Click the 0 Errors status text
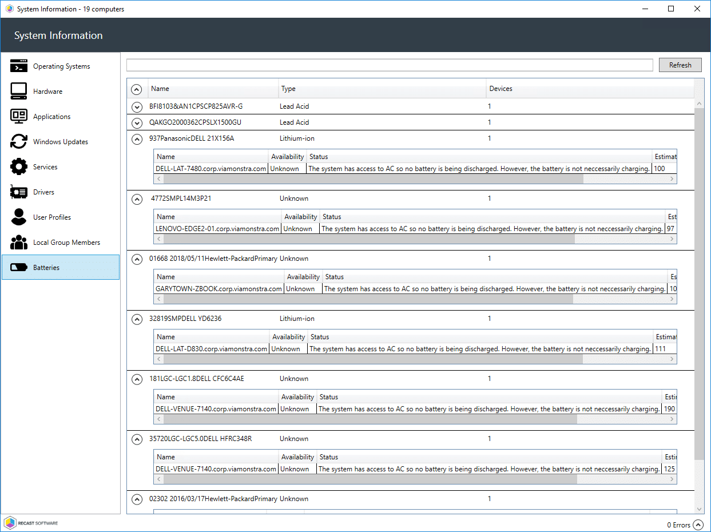The height and width of the screenshot is (532, 711). click(x=678, y=525)
